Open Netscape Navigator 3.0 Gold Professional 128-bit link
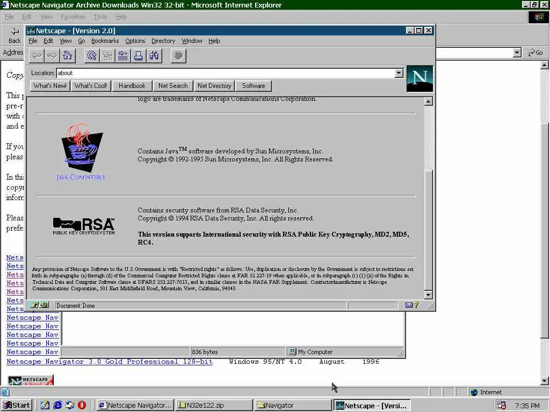 110,362
